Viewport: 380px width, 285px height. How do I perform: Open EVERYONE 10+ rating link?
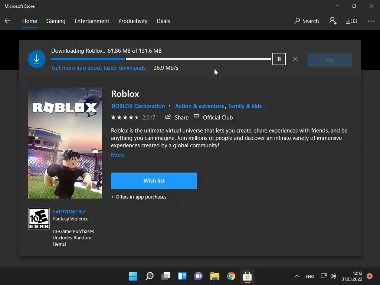pos(69,212)
